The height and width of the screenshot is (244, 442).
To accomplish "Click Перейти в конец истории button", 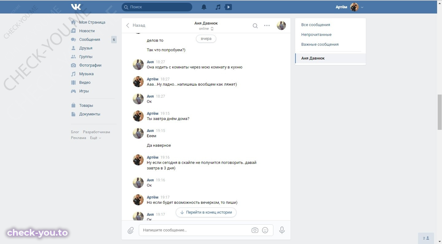I will click(x=206, y=212).
